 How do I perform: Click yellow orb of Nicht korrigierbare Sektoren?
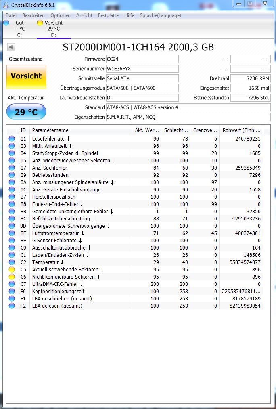pyautogui.click(x=12, y=277)
